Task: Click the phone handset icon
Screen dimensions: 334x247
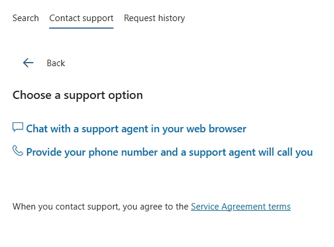Action: pyautogui.click(x=18, y=150)
